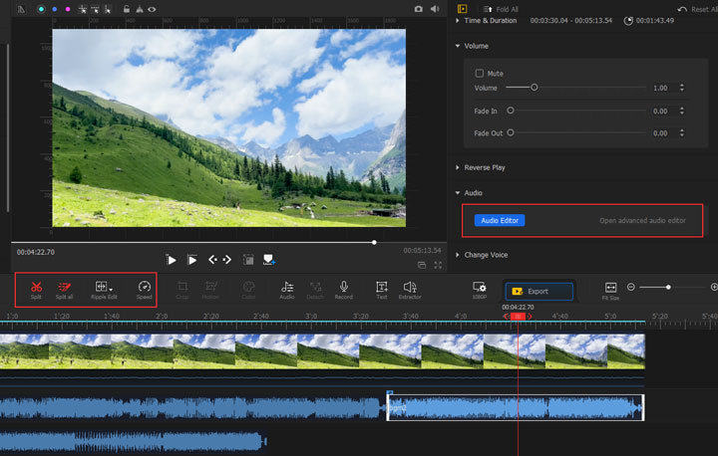Click the Fit Size timeline icon
The width and height of the screenshot is (718, 456).
610,288
